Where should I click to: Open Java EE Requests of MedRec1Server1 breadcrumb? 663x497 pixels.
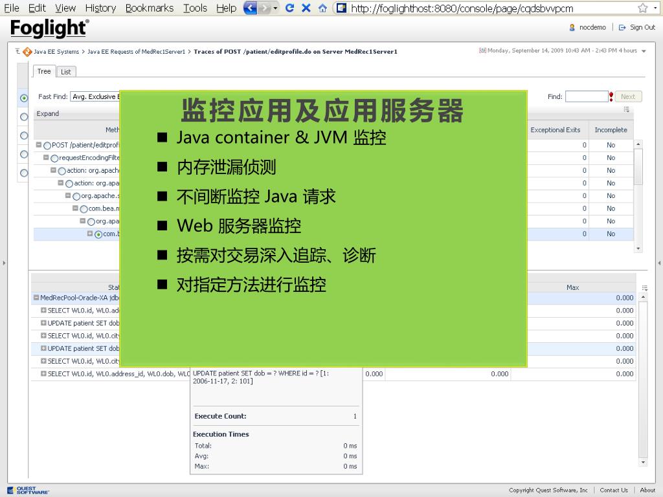[136, 52]
